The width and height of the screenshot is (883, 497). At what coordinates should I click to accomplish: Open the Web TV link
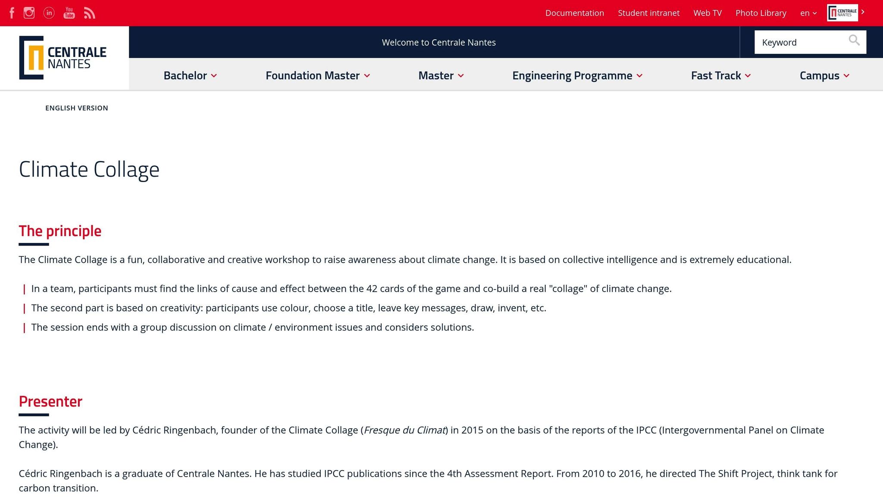pyautogui.click(x=707, y=13)
